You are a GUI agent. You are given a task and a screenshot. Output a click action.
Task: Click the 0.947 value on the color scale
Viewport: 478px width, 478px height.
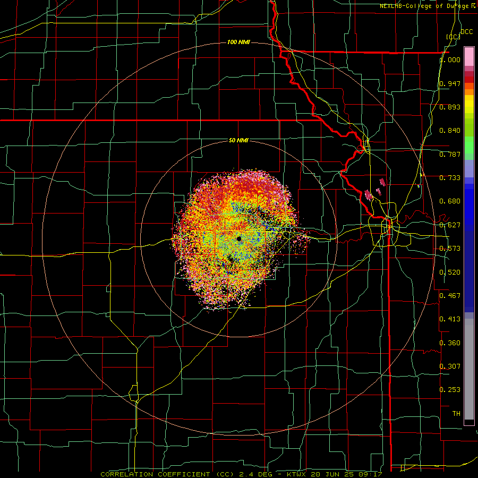click(450, 83)
